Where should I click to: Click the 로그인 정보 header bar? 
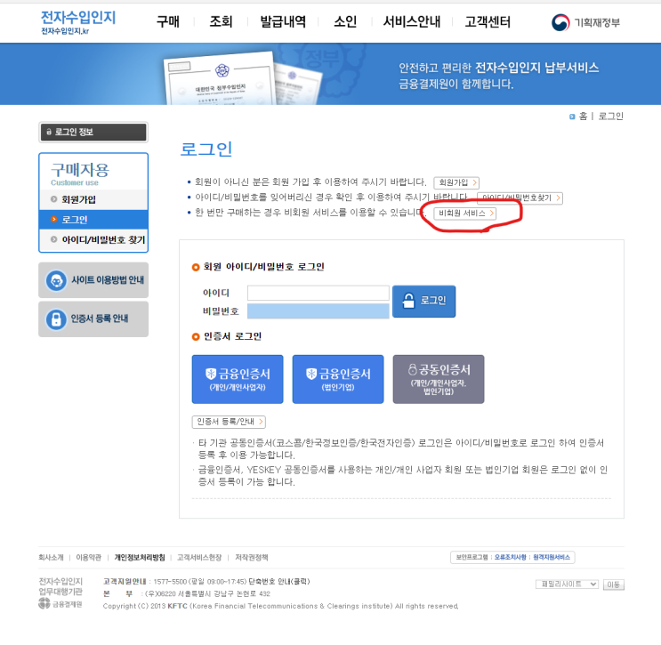click(93, 132)
